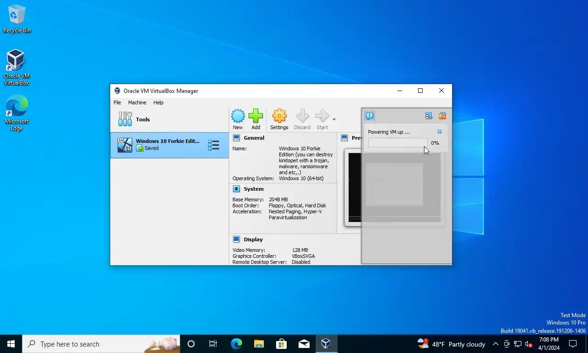Open the File menu
This screenshot has height=353, width=588.
point(117,102)
